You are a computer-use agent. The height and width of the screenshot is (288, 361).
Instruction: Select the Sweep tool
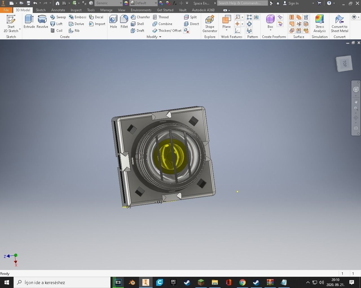58,17
